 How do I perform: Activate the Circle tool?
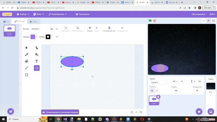pyautogui.click(x=37, y=68)
